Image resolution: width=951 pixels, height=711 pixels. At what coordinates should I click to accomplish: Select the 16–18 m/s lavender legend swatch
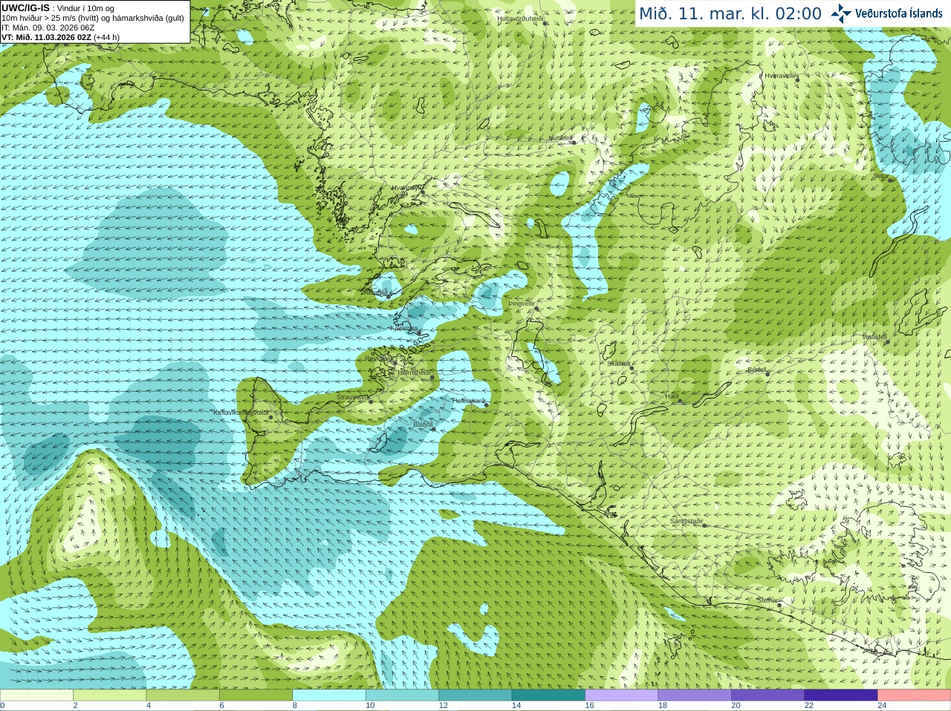point(622,695)
